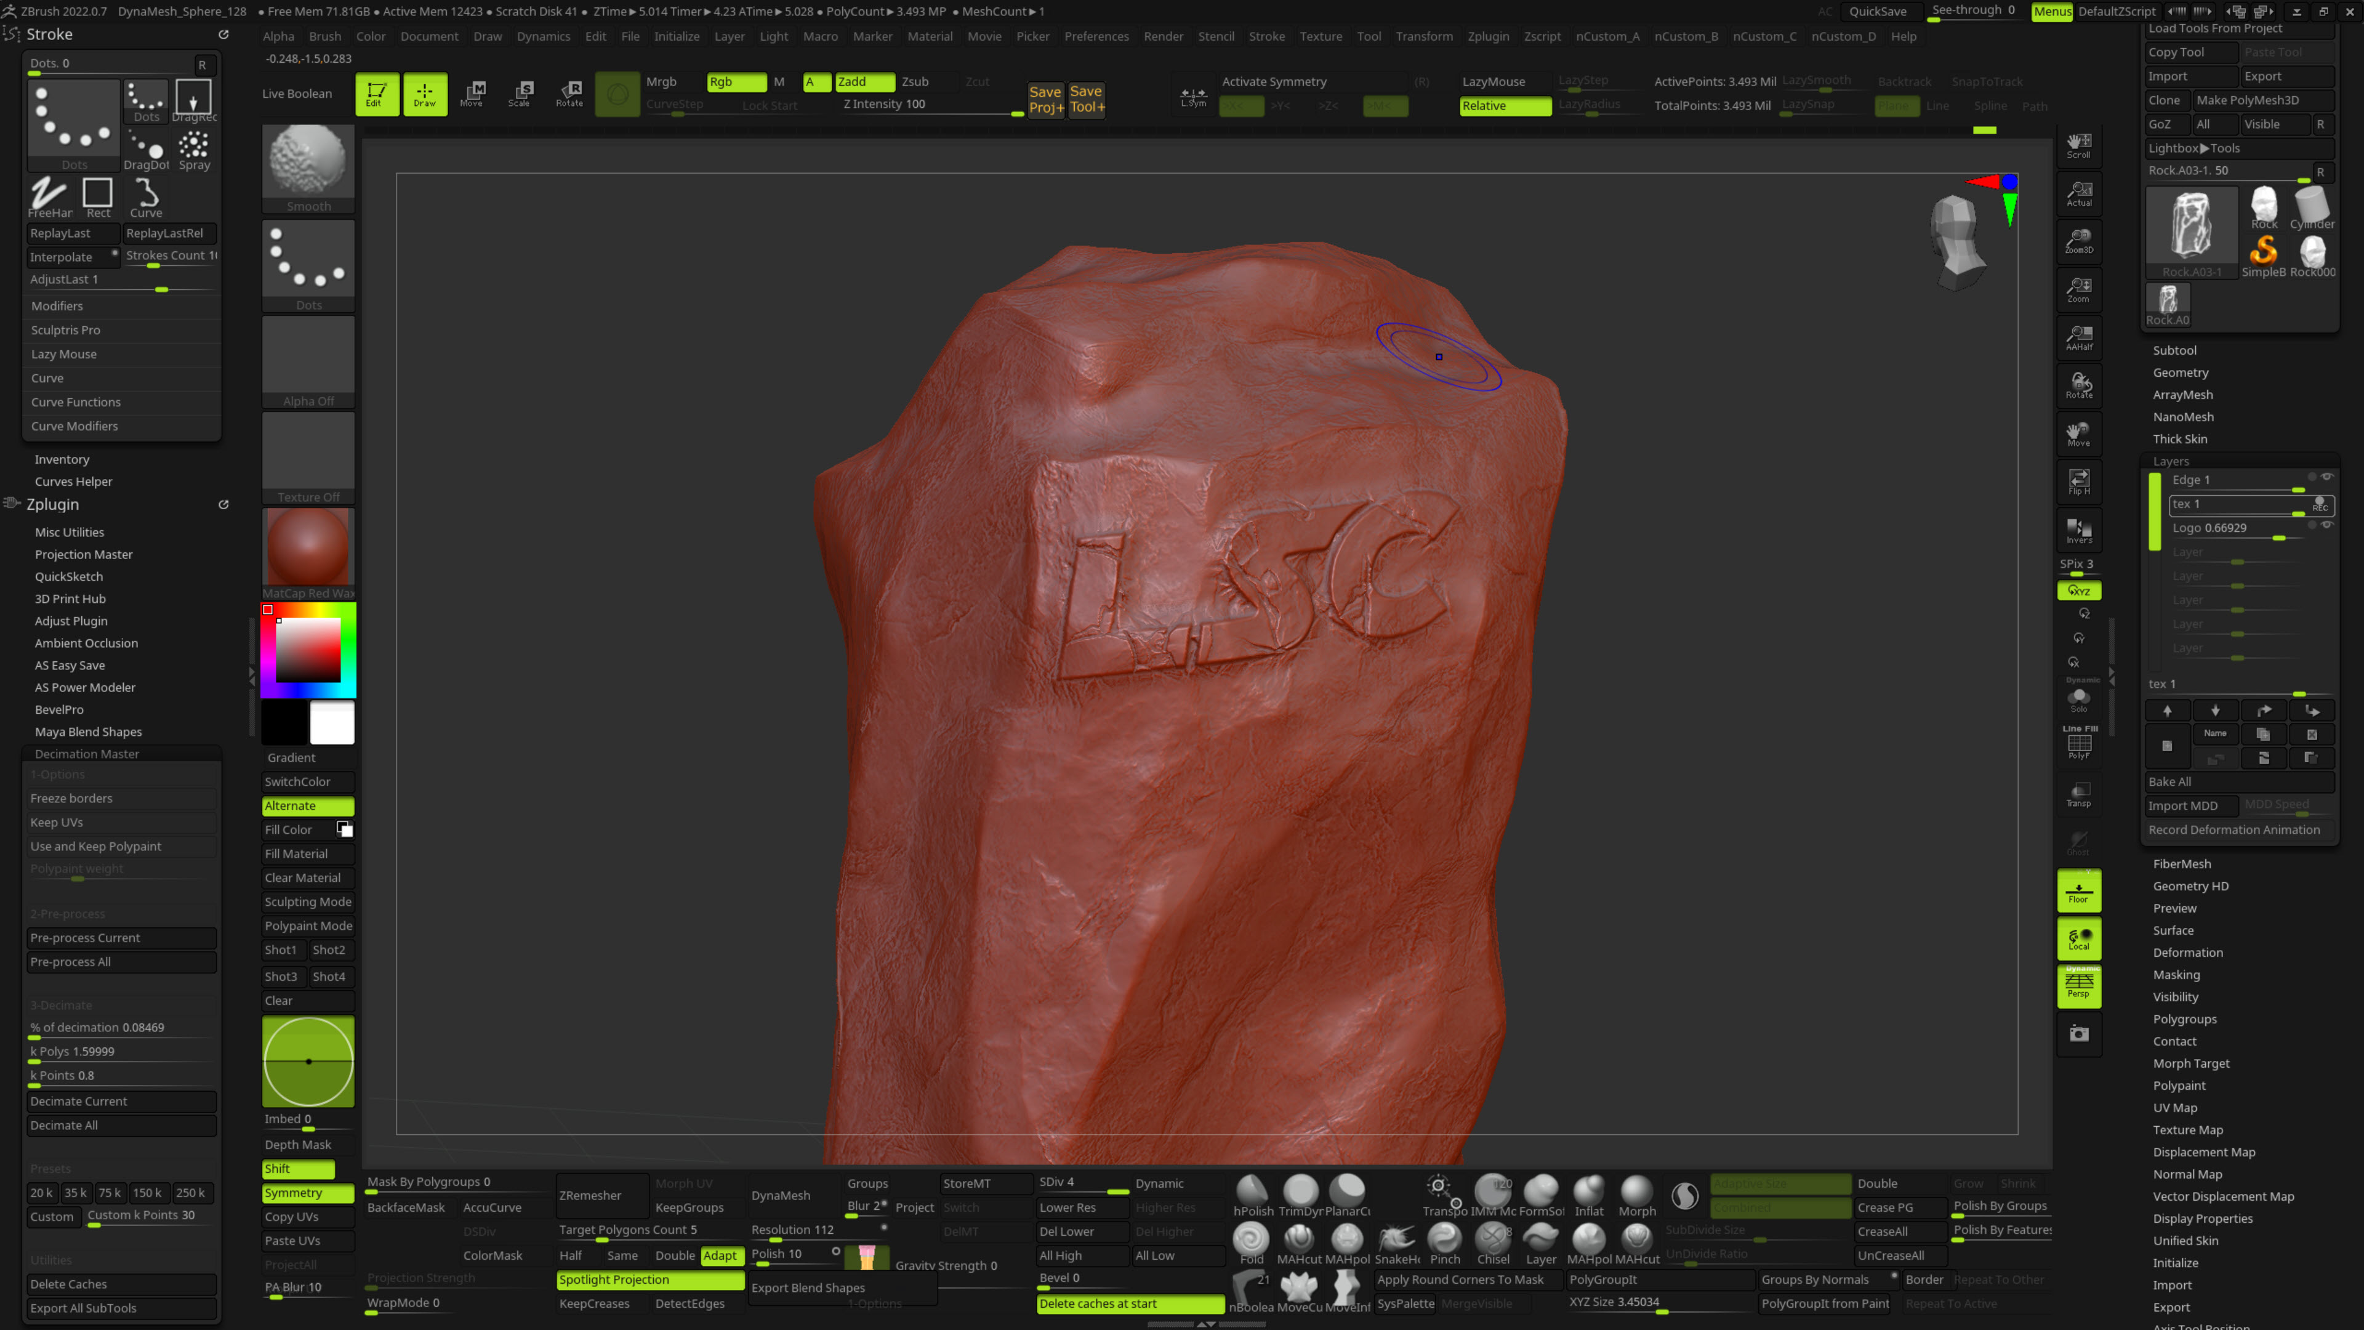Image resolution: width=2364 pixels, height=1330 pixels.
Task: Expand the Geometry subpalette
Action: pyautogui.click(x=2181, y=373)
